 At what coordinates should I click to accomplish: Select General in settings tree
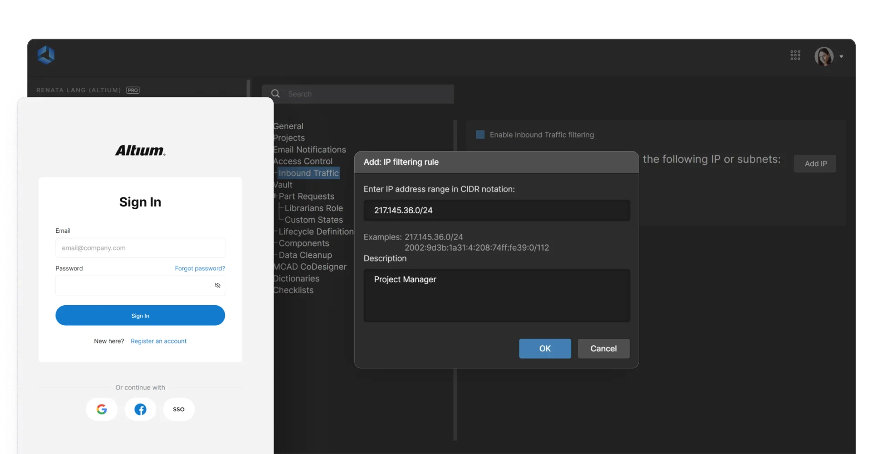[x=288, y=126]
